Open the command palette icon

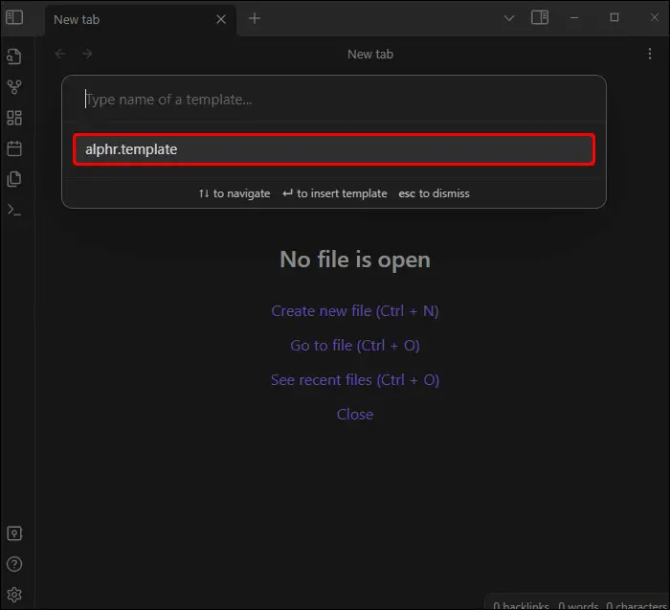(14, 210)
